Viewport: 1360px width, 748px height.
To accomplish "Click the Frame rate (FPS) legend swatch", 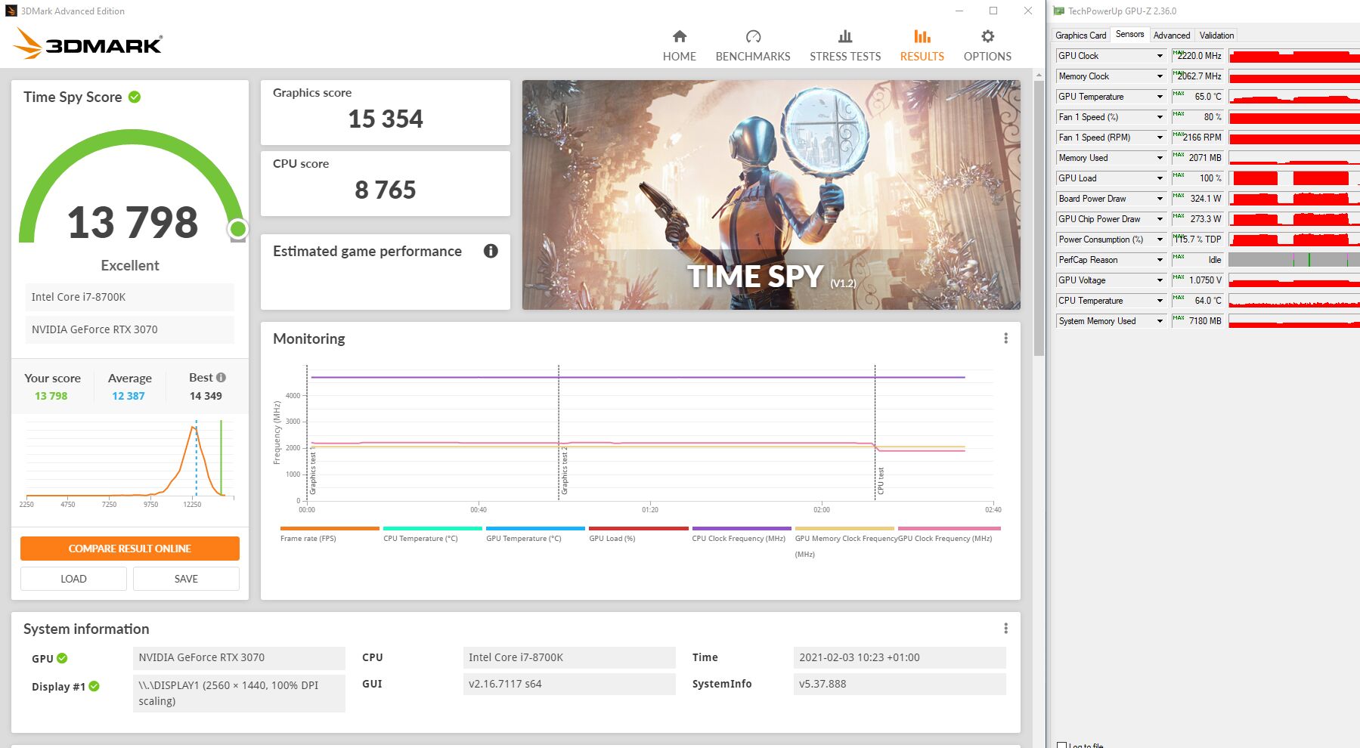I will [330, 528].
